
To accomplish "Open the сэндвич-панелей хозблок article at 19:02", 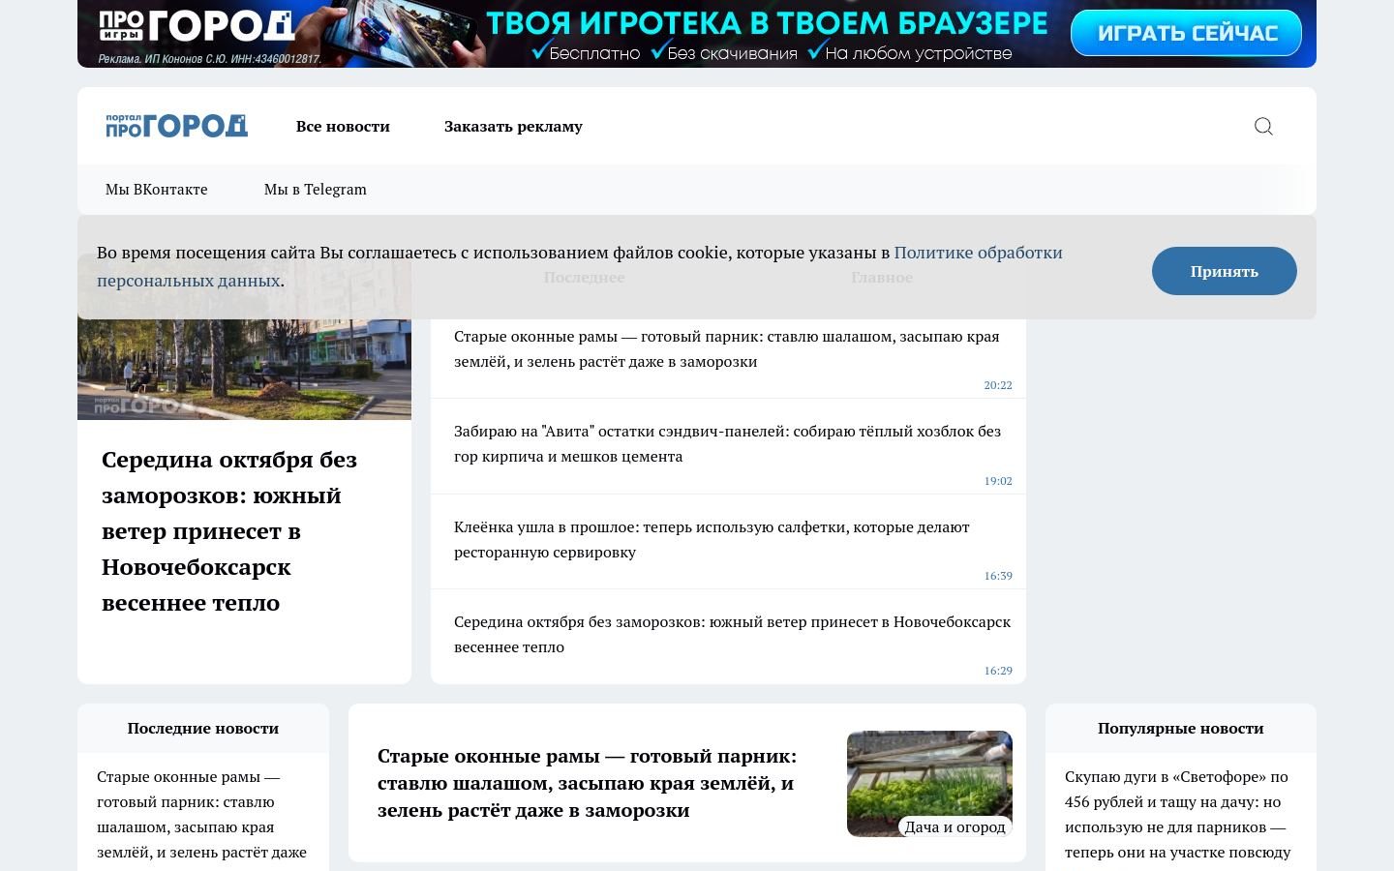I will (x=727, y=443).
